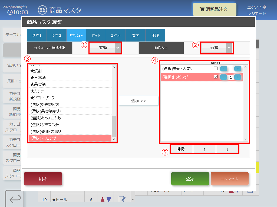Open the 手順 tab
Image resolution: width=277 pixels, height=207 pixels.
155,35
